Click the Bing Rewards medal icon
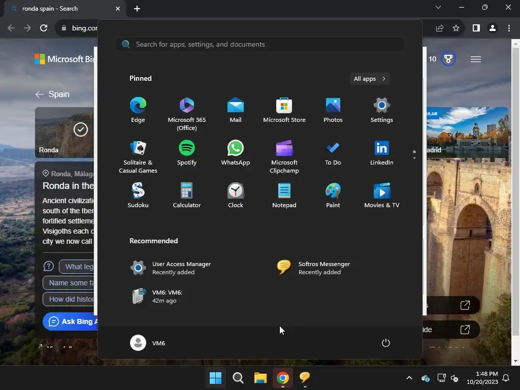The height and width of the screenshot is (390, 520). point(448,59)
